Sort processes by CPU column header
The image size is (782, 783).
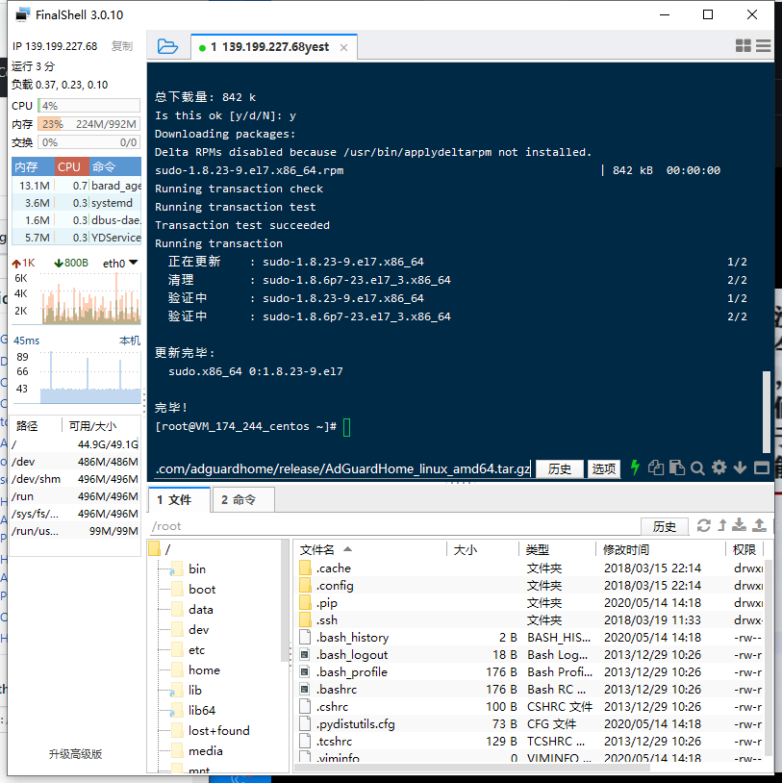click(69, 166)
